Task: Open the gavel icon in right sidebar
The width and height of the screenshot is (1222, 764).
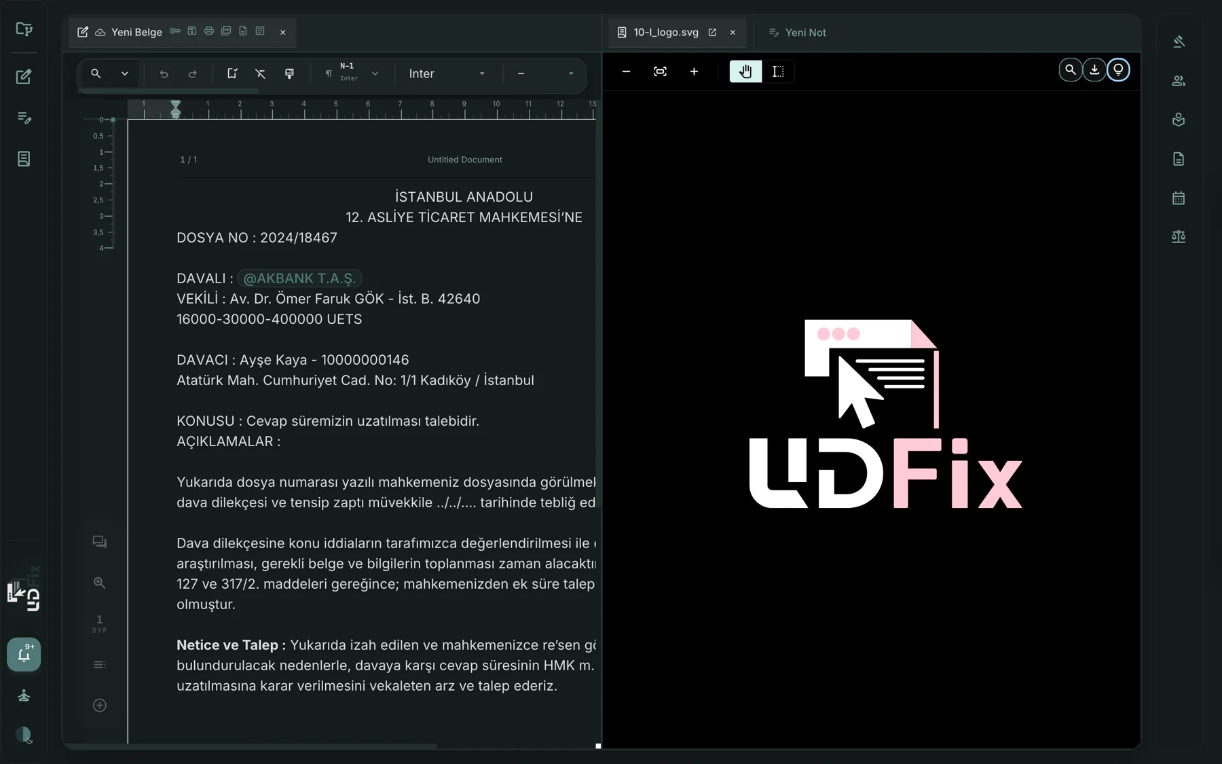Action: coord(1179,41)
